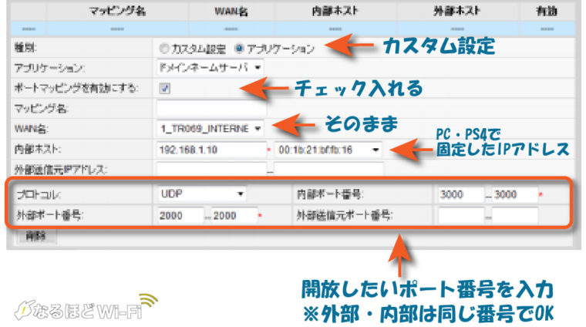Viewport: 586px width, 327px height.
Task: Expand the WAN名 dropdown showing 1_TR069_INTERNE
Action: pos(210,128)
